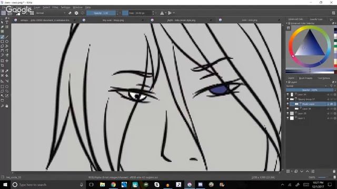
Task: Select the Crop tool
Action: tap(2, 65)
